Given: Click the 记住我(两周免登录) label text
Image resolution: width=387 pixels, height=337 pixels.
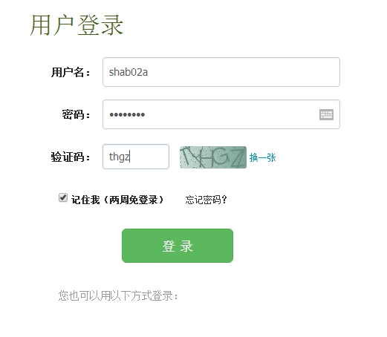Looking at the screenshot, I should click(117, 200).
